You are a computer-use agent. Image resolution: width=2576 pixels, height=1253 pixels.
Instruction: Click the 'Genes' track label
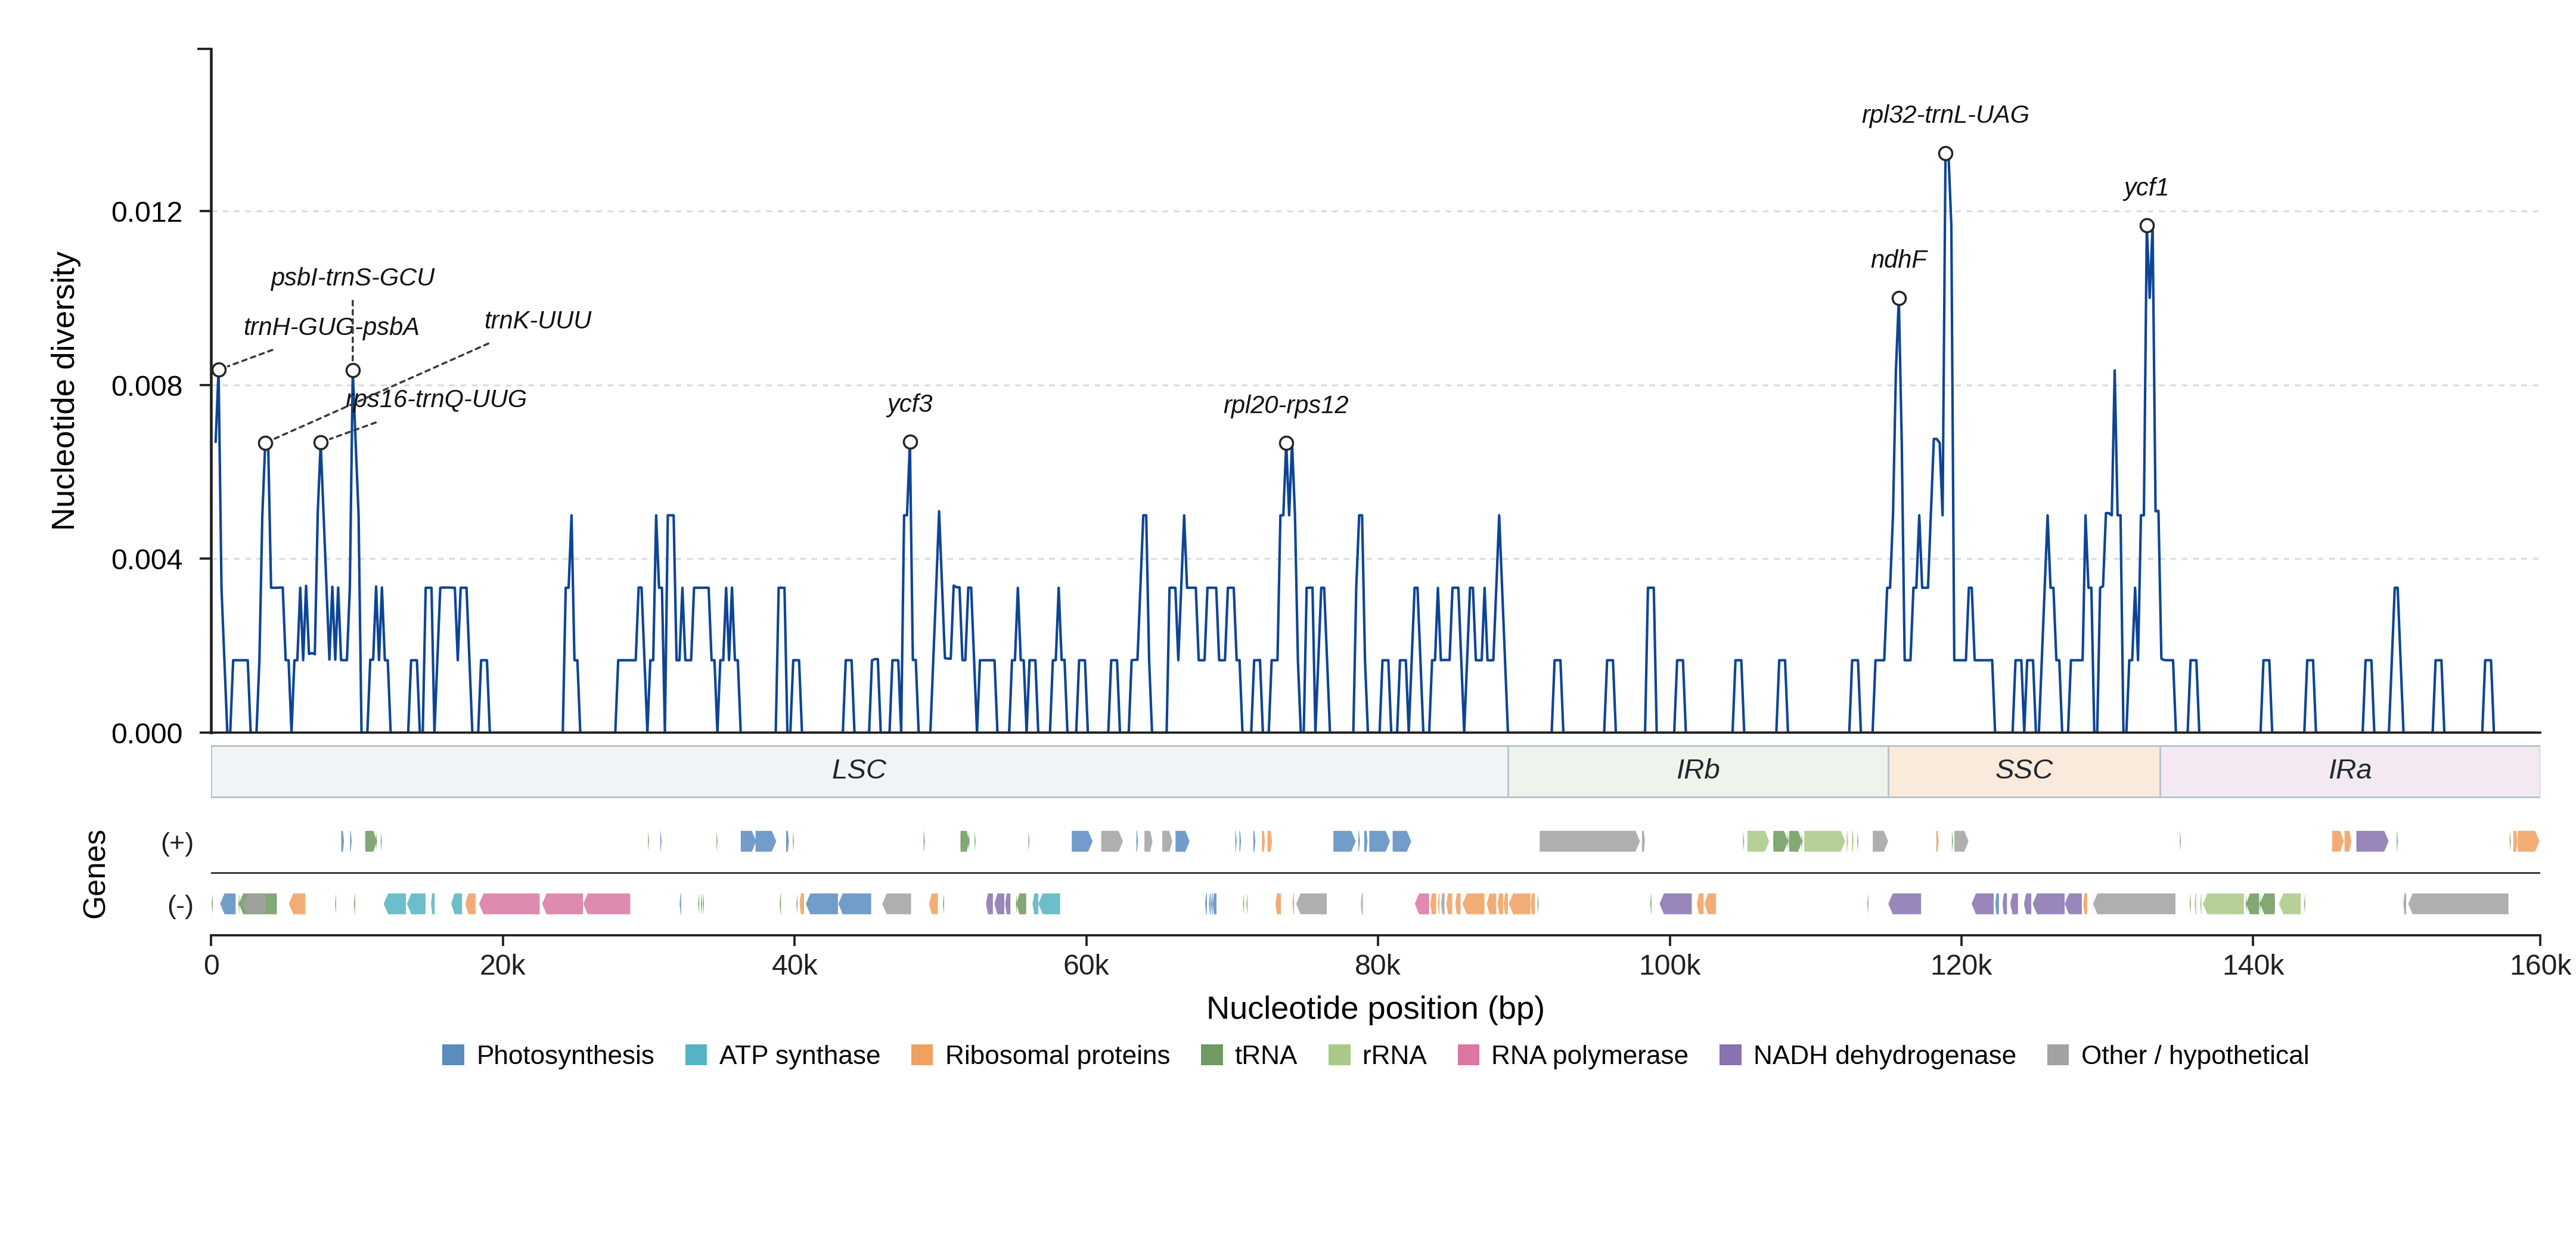coord(94,874)
